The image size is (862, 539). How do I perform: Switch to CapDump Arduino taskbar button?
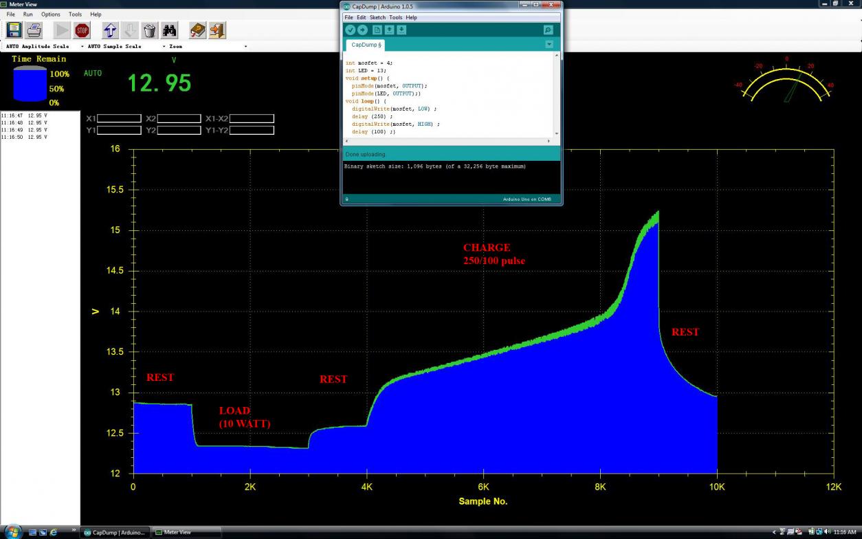[115, 532]
